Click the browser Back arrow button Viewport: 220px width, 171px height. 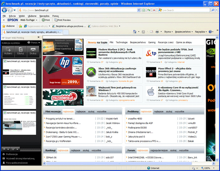click(4, 10)
